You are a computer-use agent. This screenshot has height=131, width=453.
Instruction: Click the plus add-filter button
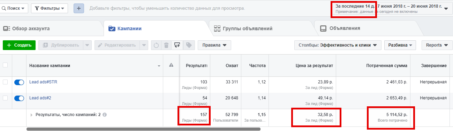[78, 8]
